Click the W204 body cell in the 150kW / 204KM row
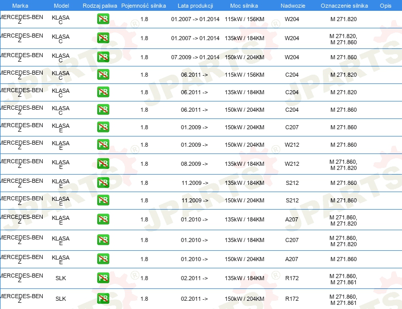Screen dimensions: 402x309 [x=292, y=57]
